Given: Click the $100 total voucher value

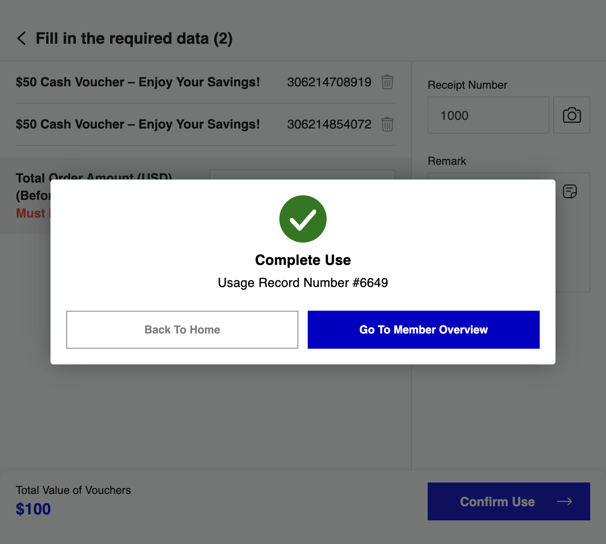Looking at the screenshot, I should click(33, 509).
